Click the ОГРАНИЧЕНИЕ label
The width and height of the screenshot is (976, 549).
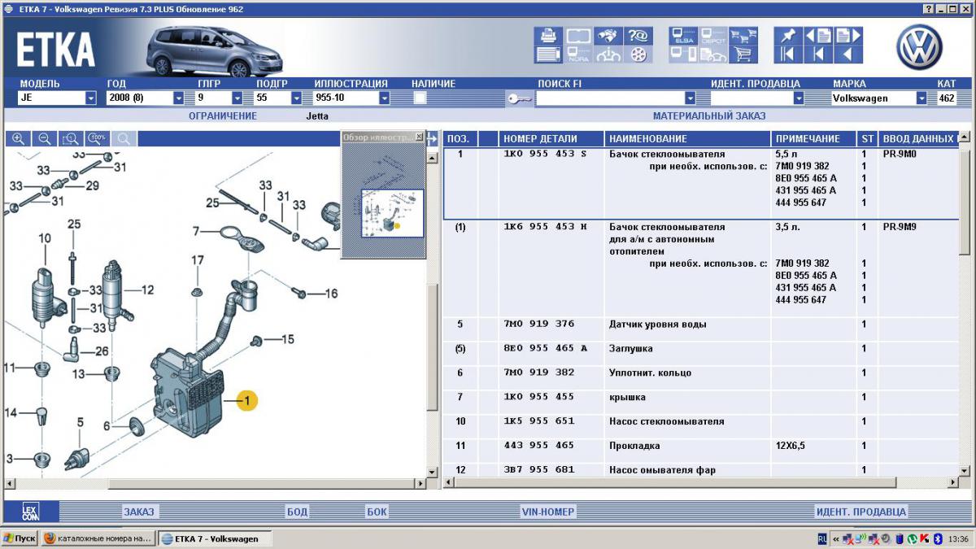tap(223, 115)
